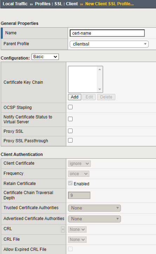Viewport: 156px width, 254px height.
Task: Enable the OCSP Stapling checkbox
Action: pyautogui.click(x=70, y=107)
